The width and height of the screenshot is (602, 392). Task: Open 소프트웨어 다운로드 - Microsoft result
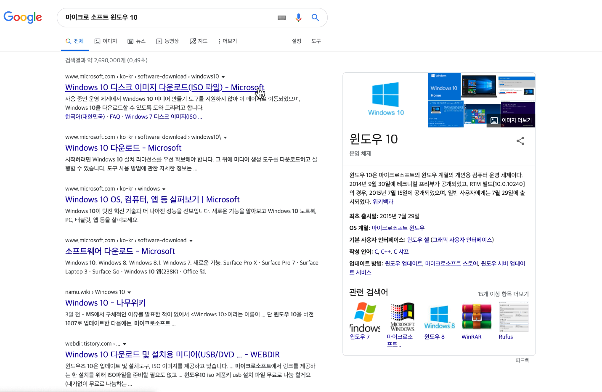click(120, 252)
